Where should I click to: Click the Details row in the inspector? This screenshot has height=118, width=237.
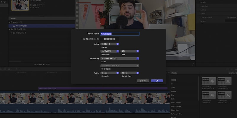coord(216,2)
